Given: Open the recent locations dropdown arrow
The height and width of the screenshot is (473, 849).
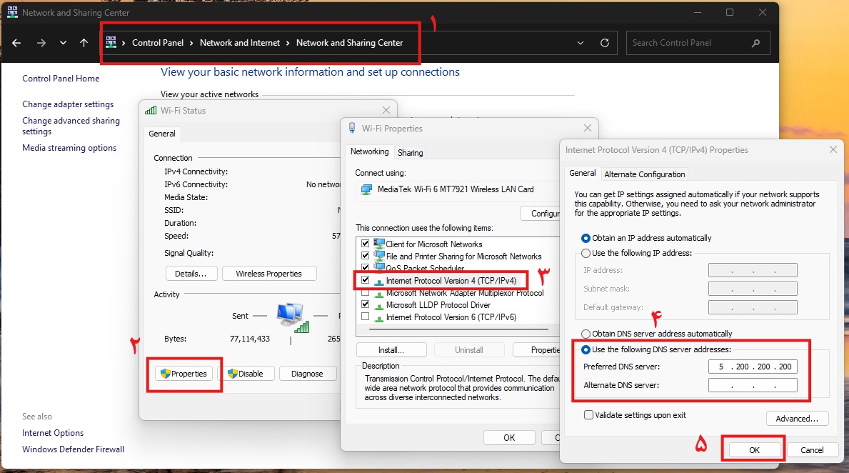Looking at the screenshot, I should (x=63, y=43).
